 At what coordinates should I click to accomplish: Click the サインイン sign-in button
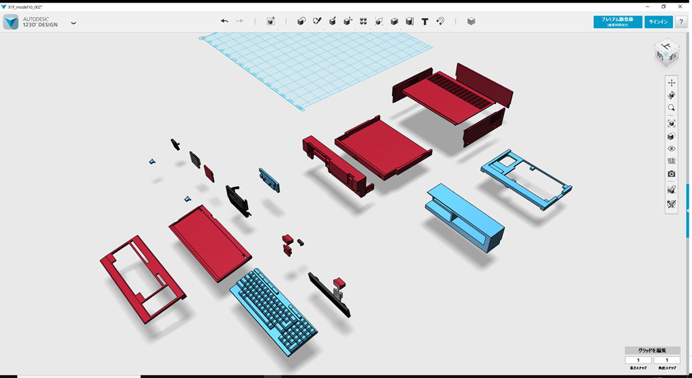pos(658,22)
